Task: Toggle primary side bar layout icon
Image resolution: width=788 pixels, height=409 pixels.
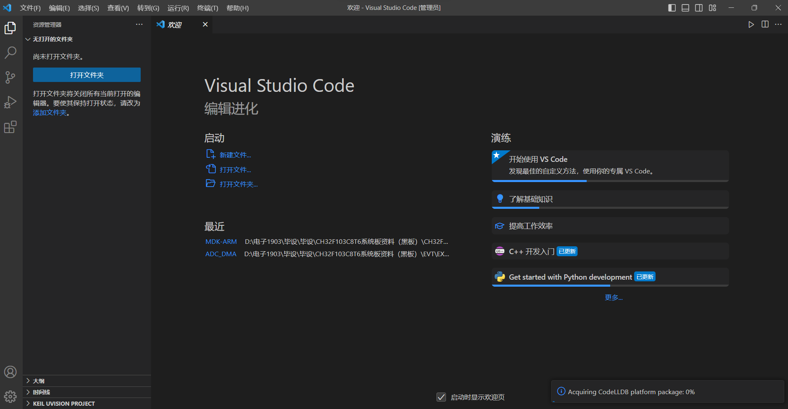Action: coord(672,8)
